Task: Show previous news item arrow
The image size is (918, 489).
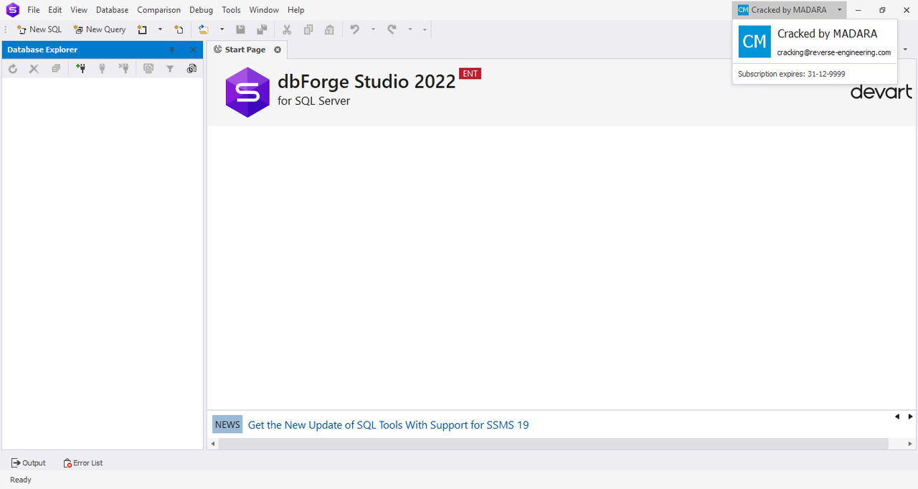Action: pos(897,417)
